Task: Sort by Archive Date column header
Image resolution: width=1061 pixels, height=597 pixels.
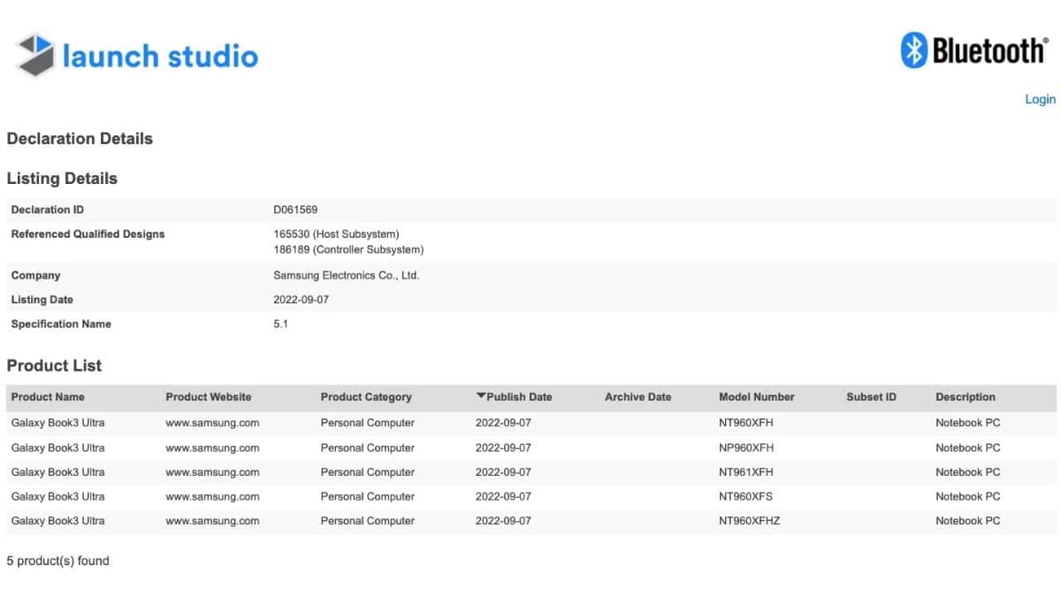Action: [637, 397]
